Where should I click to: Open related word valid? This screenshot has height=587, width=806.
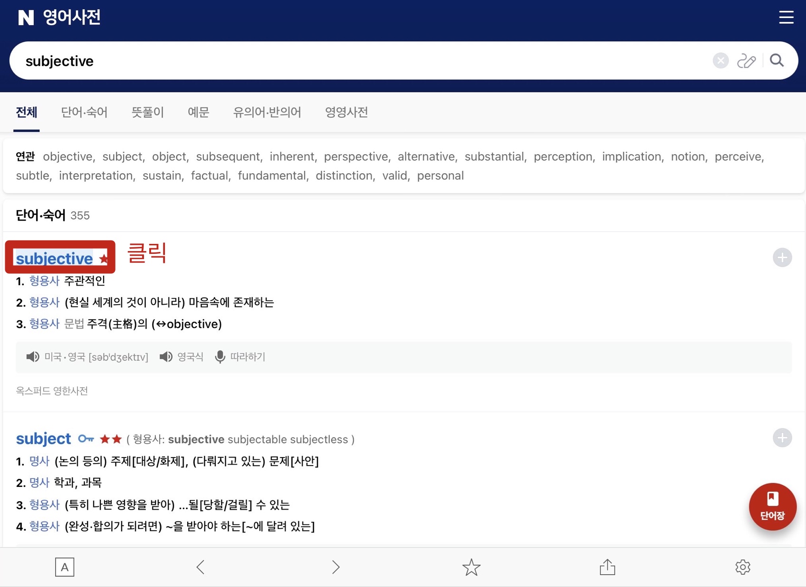(395, 176)
